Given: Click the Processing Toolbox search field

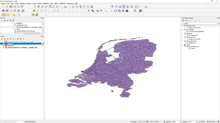Looking at the screenshot, I should click(x=200, y=24).
